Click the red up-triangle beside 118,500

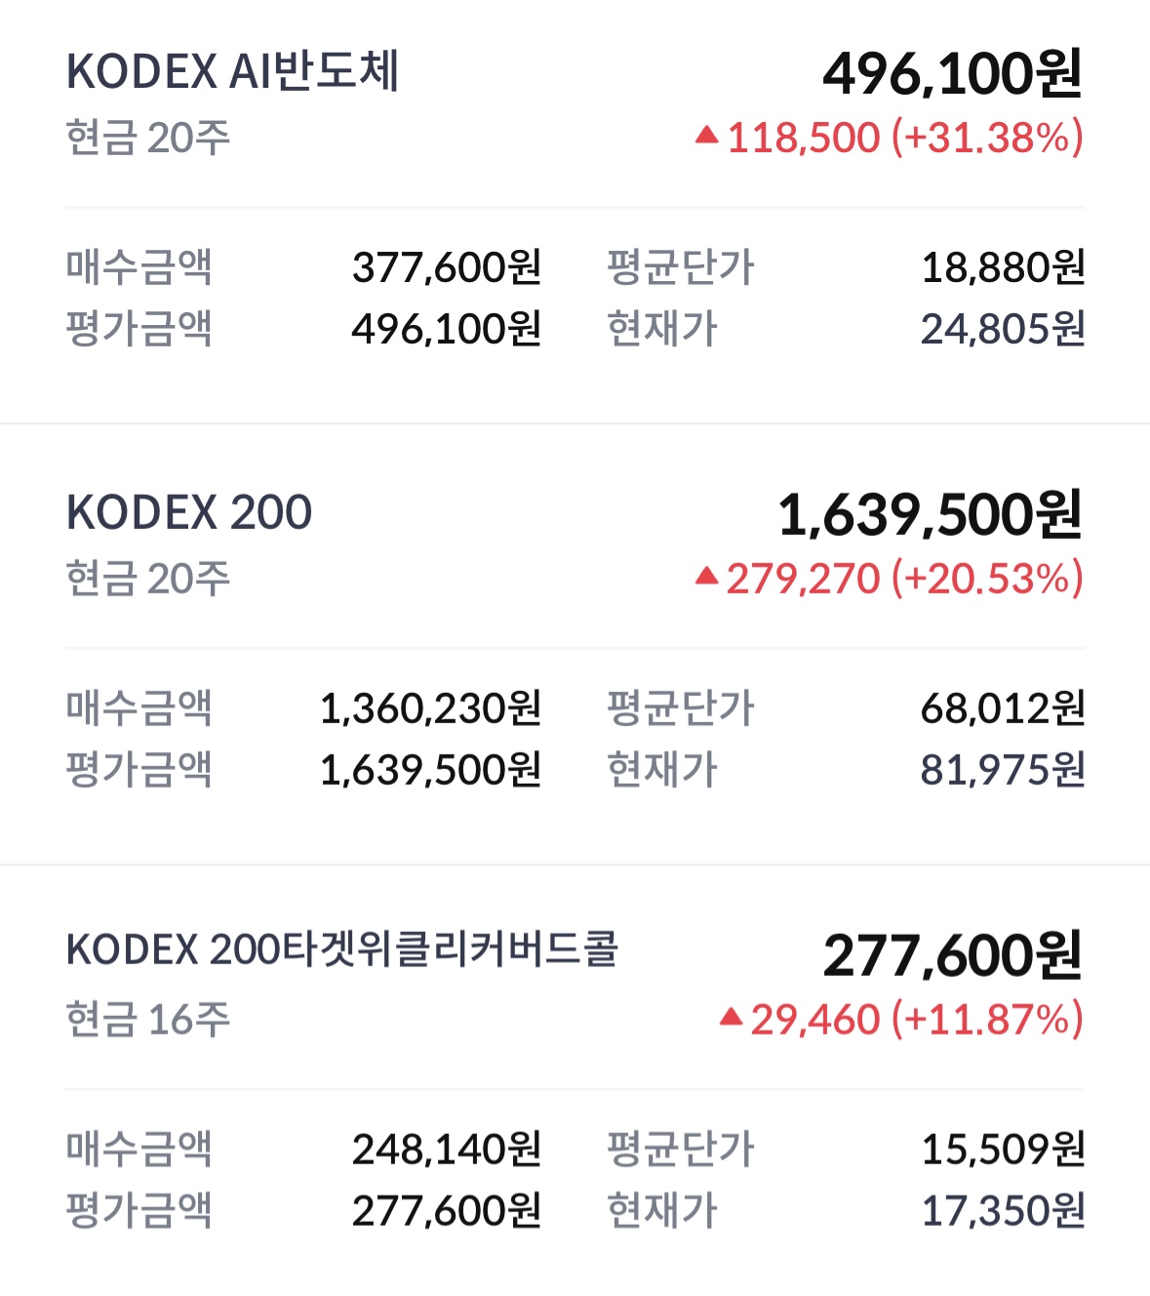tap(707, 136)
